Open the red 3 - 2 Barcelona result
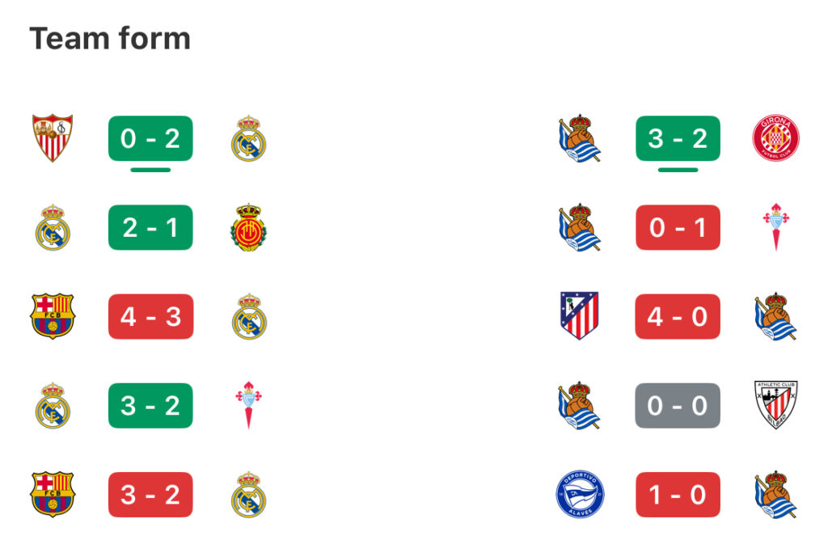This screenshot has width=828, height=553. [x=150, y=494]
